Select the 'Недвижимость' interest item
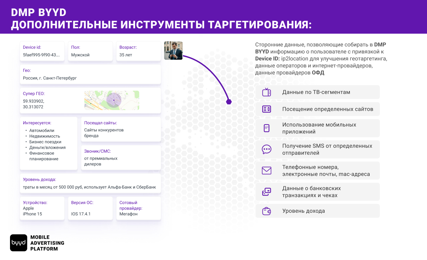 point(45,136)
